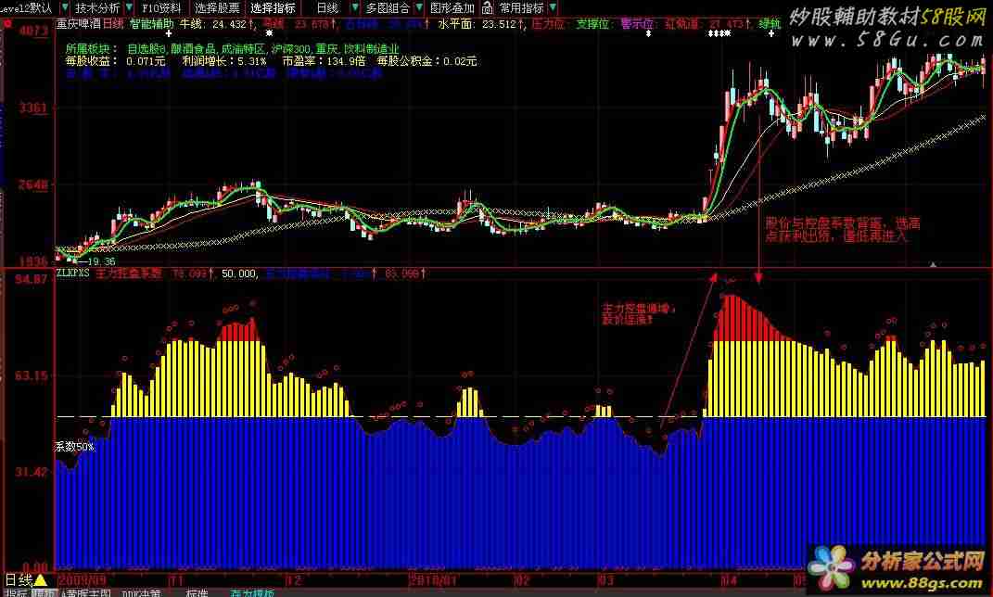The height and width of the screenshot is (597, 993).
Task: Click 警示位 magenta label
Action: pyautogui.click(x=636, y=24)
